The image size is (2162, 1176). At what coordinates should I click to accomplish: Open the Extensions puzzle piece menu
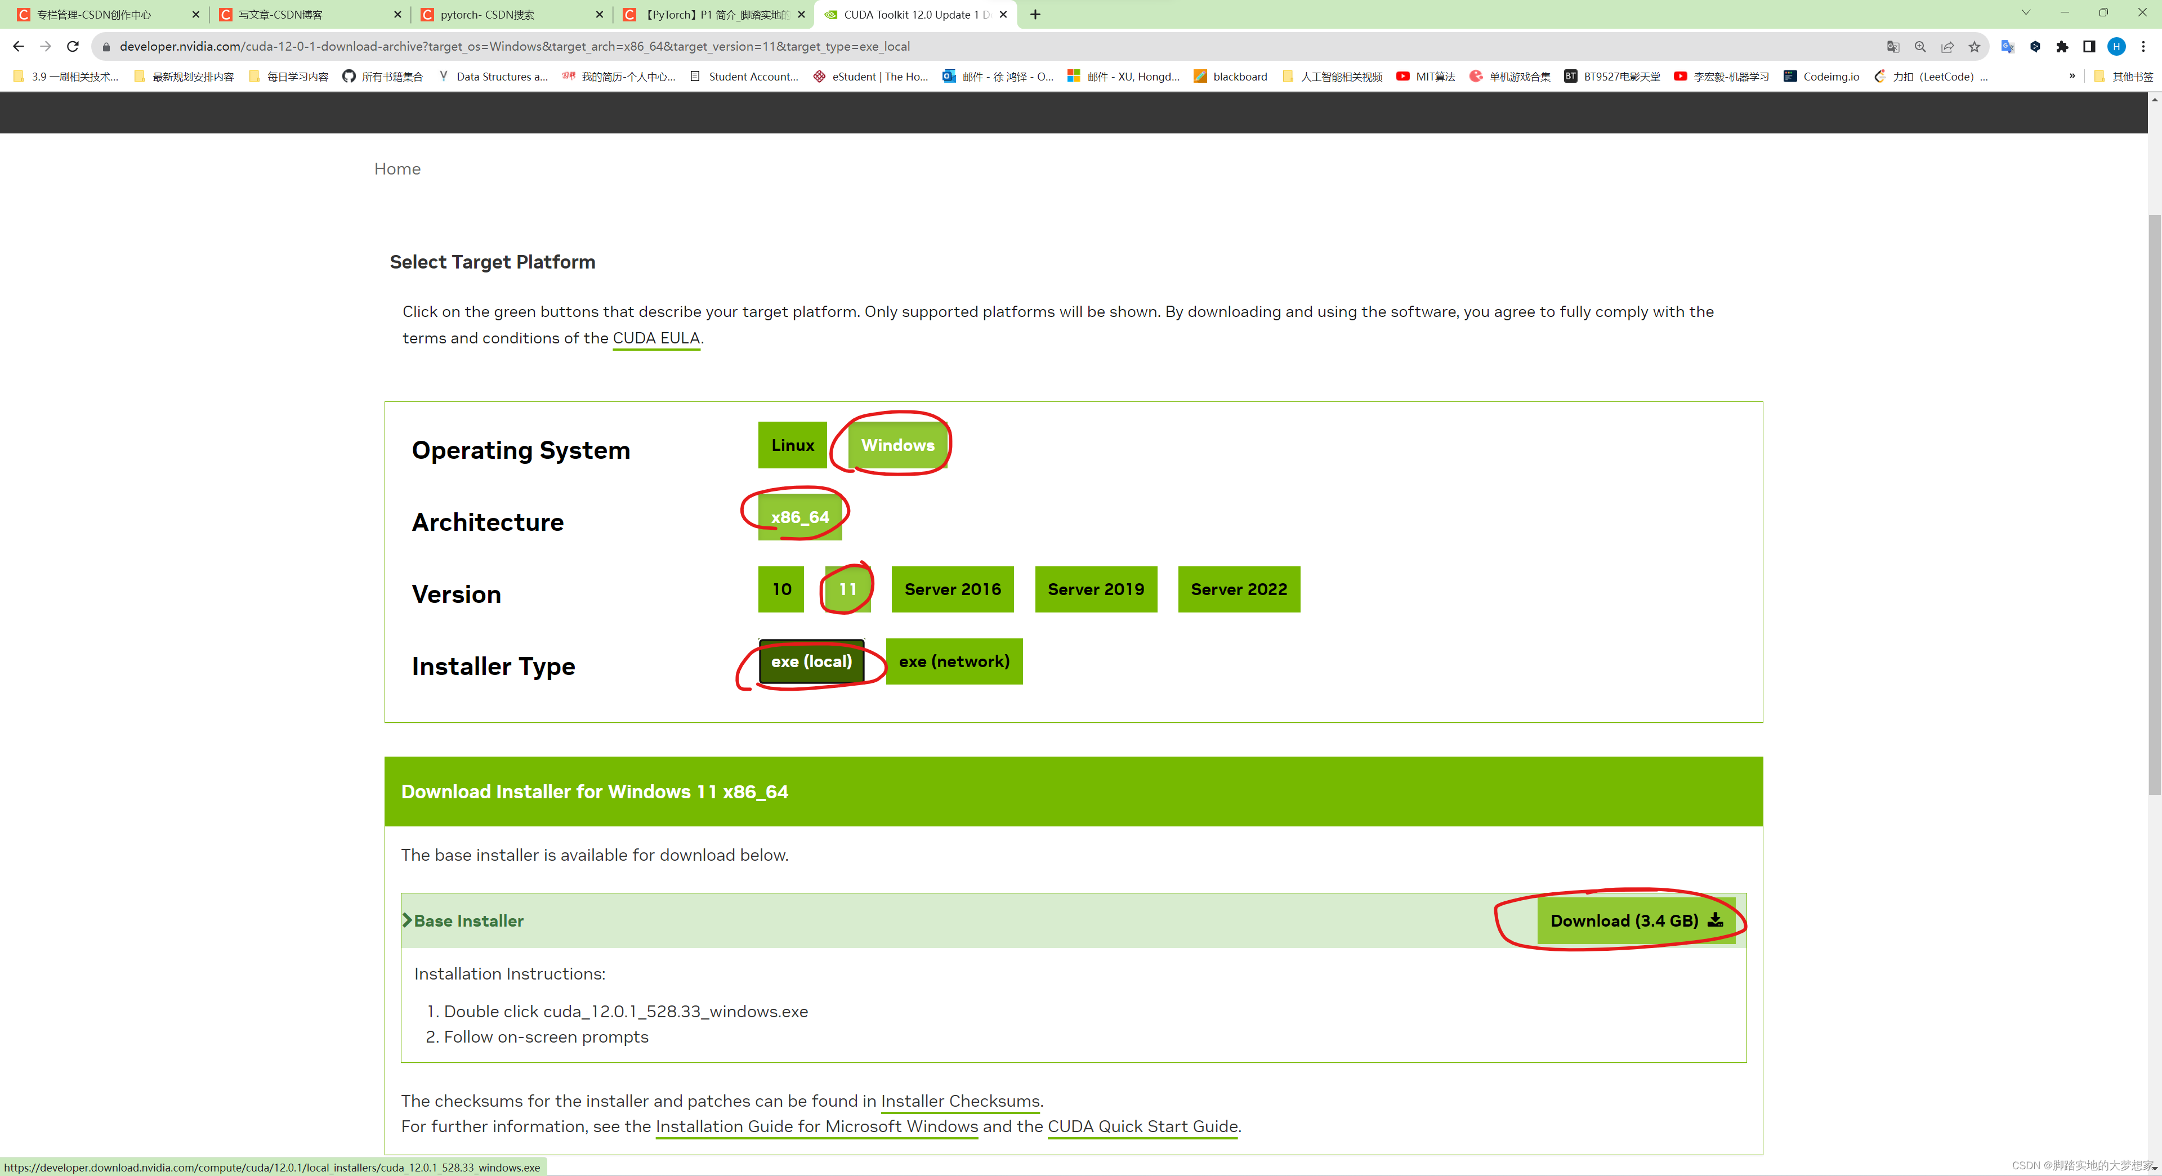pyautogui.click(x=2062, y=47)
